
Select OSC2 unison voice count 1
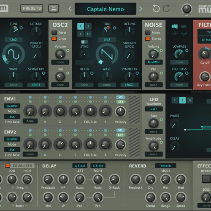point(81,26)
